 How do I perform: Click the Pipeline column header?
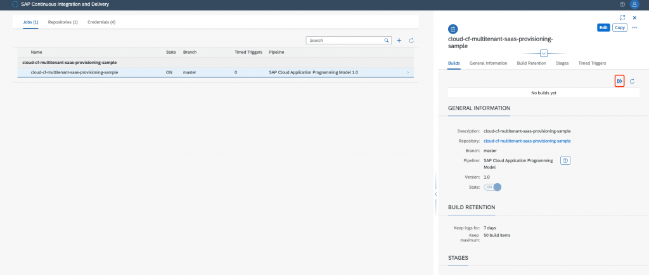click(276, 53)
